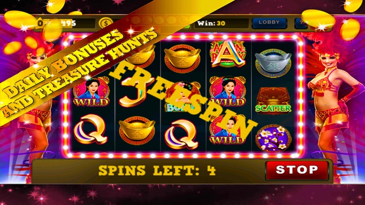Click the Spins Left counter bar
Image resolution: width=365 pixels, height=205 pixels.
157,171
